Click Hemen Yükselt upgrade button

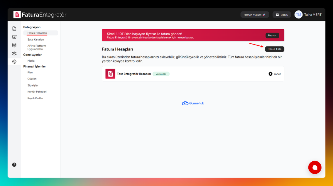[255, 15]
